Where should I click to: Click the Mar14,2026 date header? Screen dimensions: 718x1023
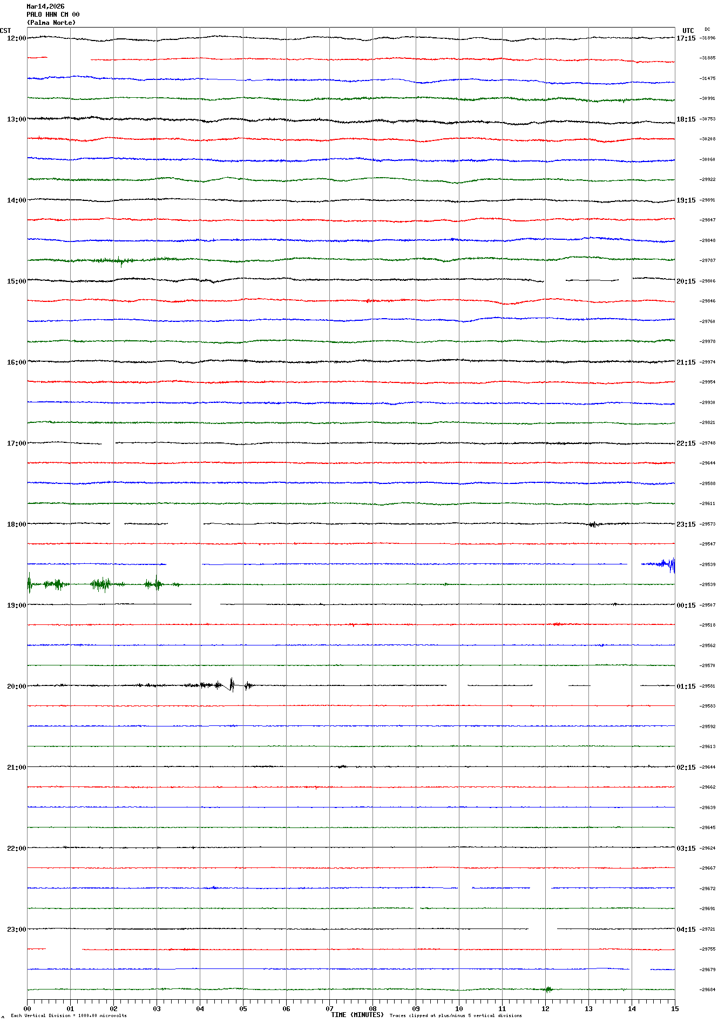pos(45,6)
